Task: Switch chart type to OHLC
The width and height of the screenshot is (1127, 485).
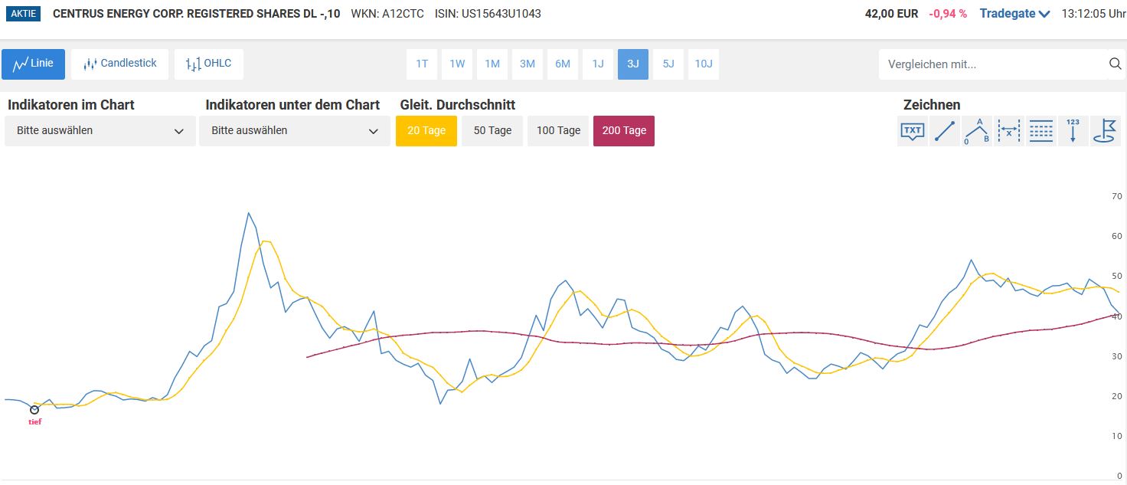Action: pyautogui.click(x=209, y=64)
